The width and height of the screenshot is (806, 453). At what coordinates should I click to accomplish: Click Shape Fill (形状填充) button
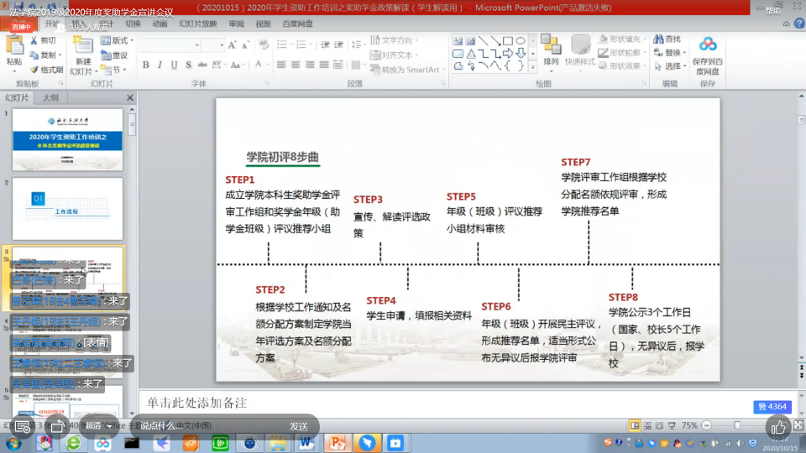coord(621,39)
